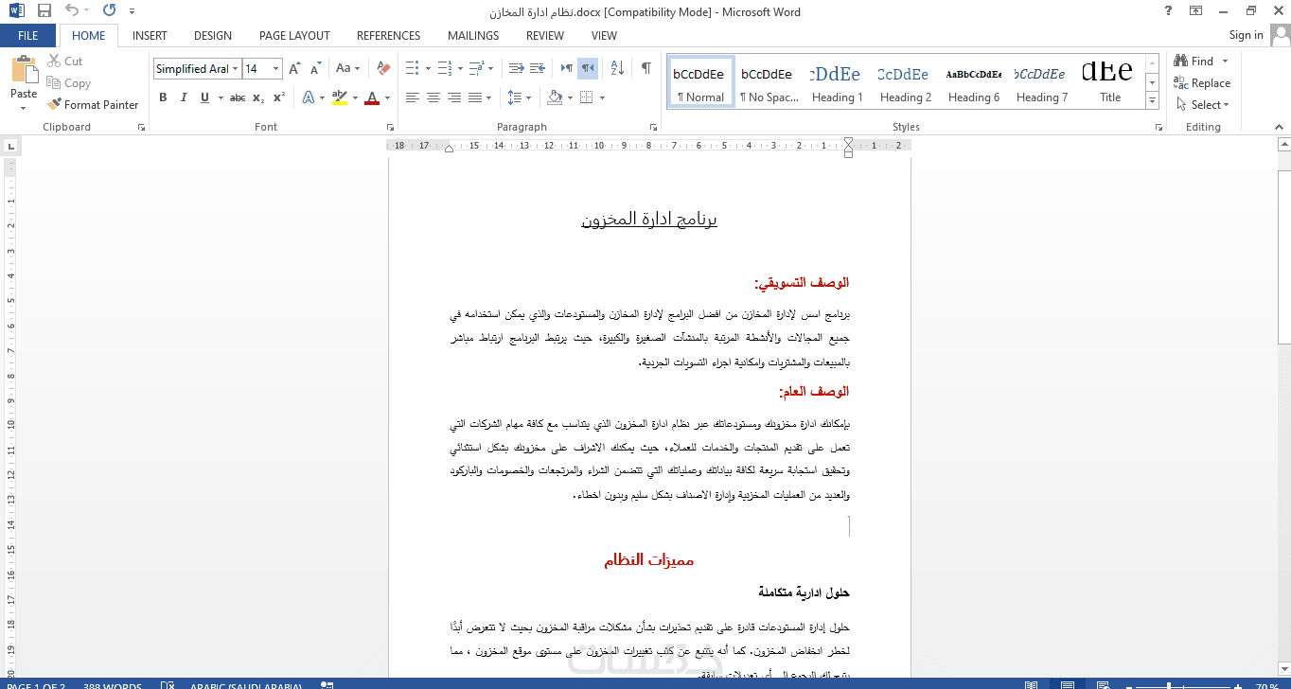Switch to the REFERENCES tab
Screen dimensions: 1291x689
pyautogui.click(x=388, y=35)
